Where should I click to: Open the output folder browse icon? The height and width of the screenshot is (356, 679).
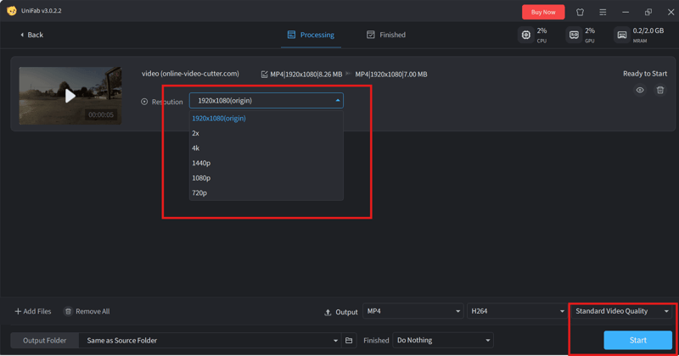tap(349, 341)
